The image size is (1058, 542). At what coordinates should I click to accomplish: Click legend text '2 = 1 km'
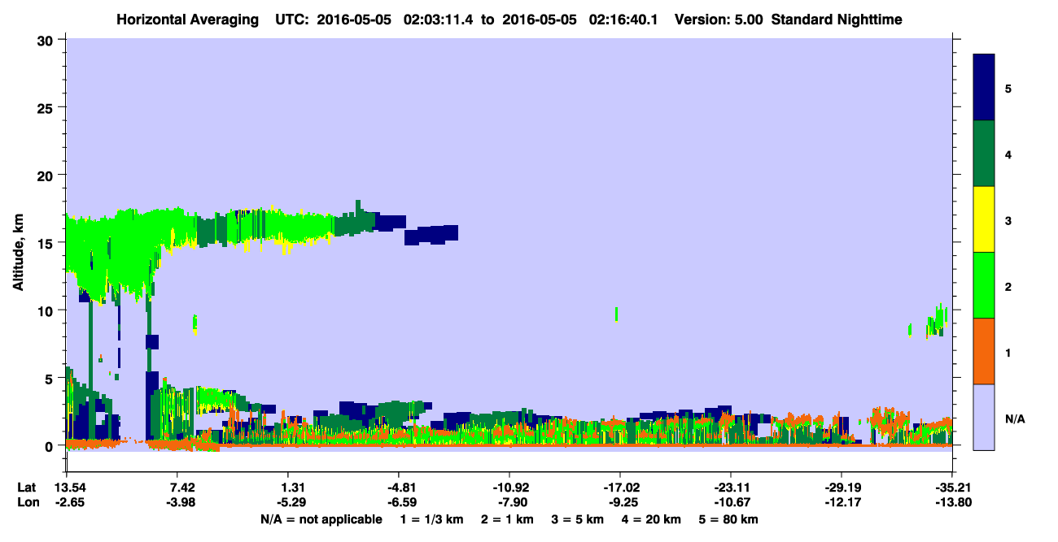(x=507, y=518)
